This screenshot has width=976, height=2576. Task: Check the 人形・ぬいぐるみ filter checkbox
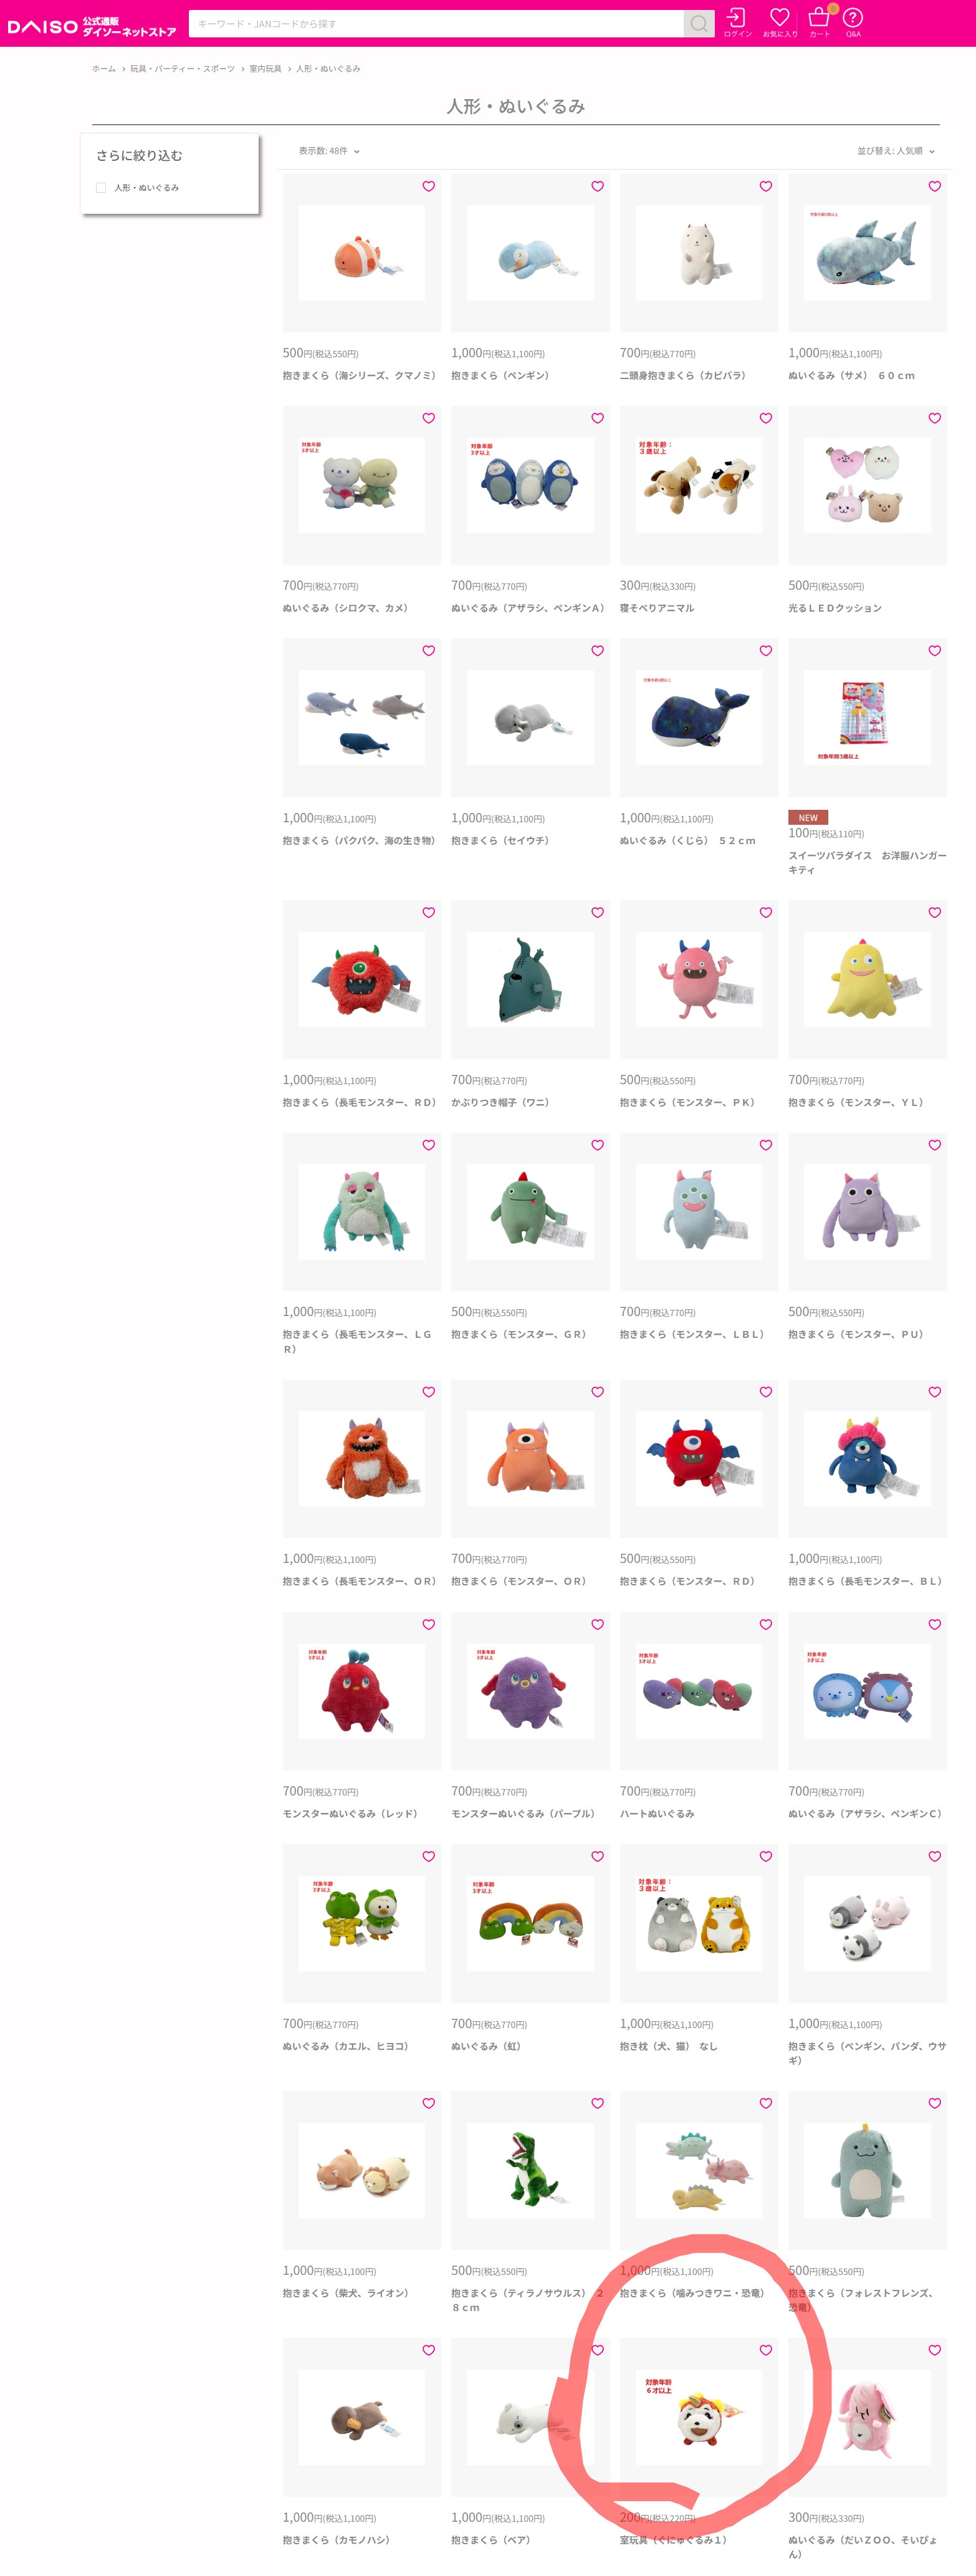(101, 188)
